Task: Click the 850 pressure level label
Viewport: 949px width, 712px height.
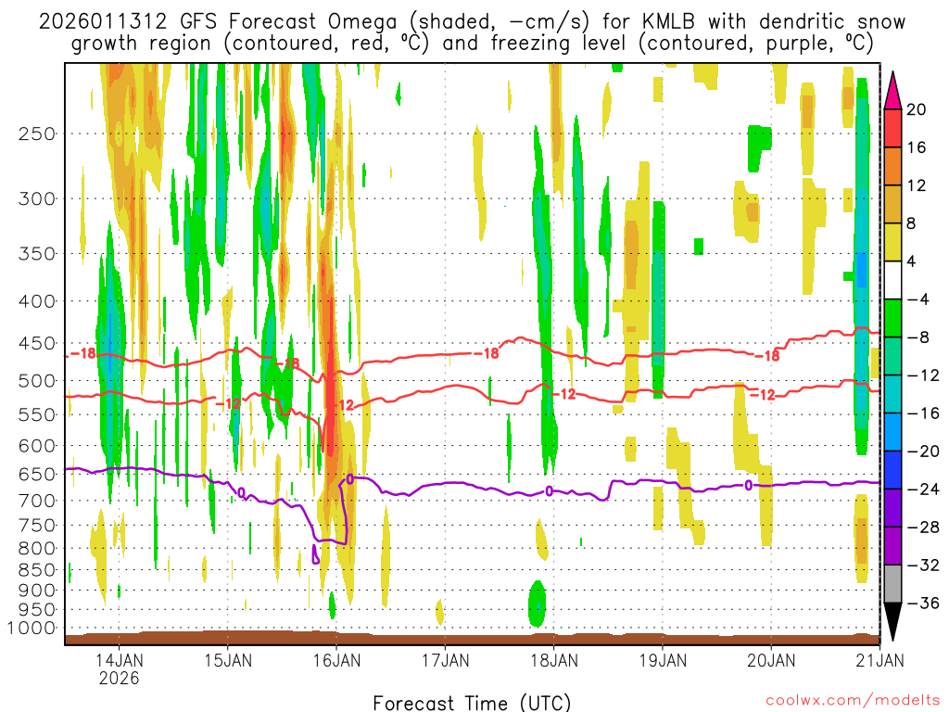Action: point(37,570)
